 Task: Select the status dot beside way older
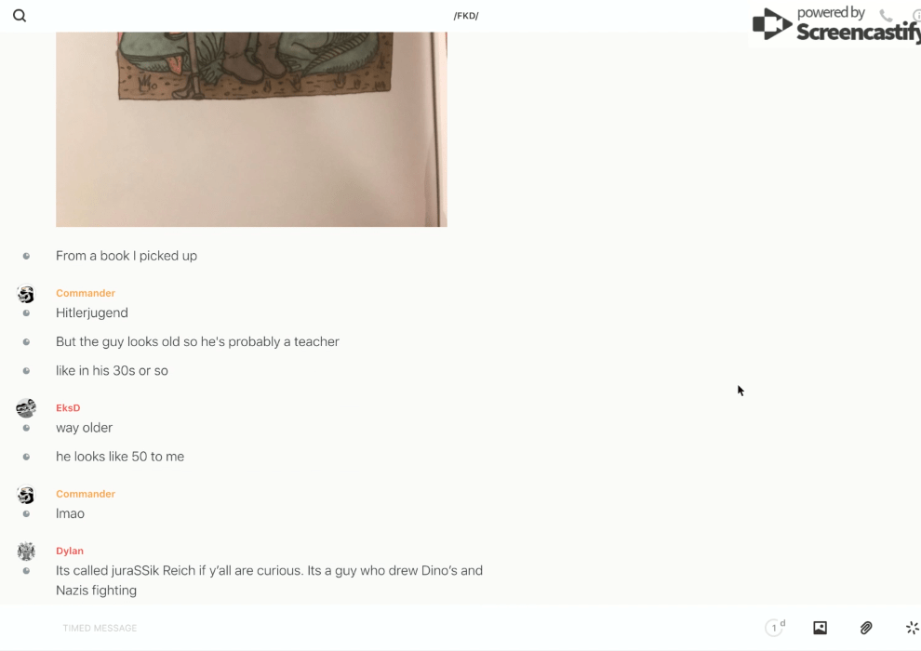click(x=26, y=428)
